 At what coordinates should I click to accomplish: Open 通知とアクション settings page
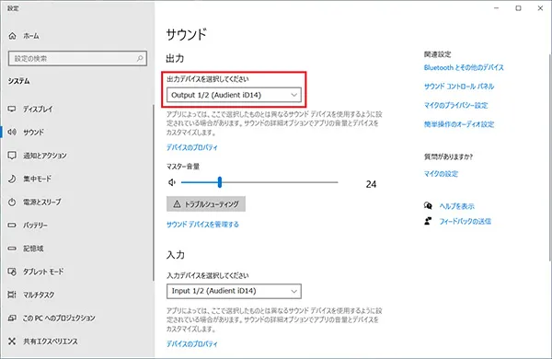(x=45, y=156)
